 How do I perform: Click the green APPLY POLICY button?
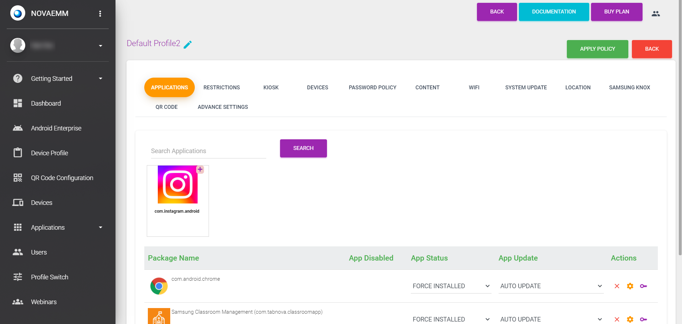click(597, 49)
